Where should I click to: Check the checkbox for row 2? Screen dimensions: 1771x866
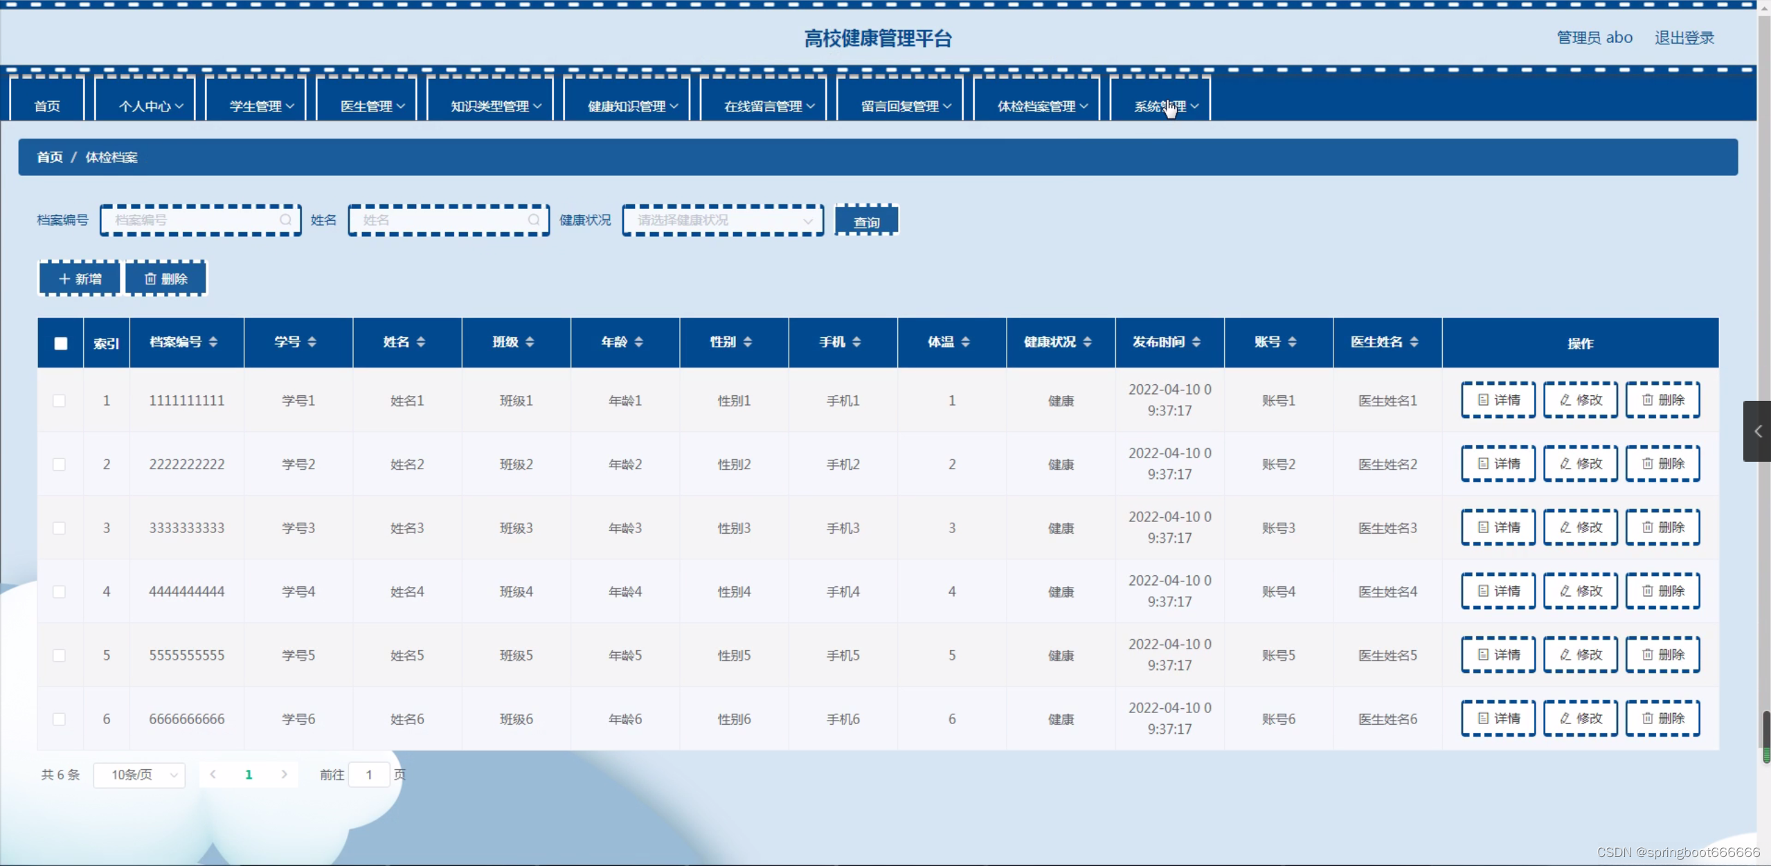60,464
